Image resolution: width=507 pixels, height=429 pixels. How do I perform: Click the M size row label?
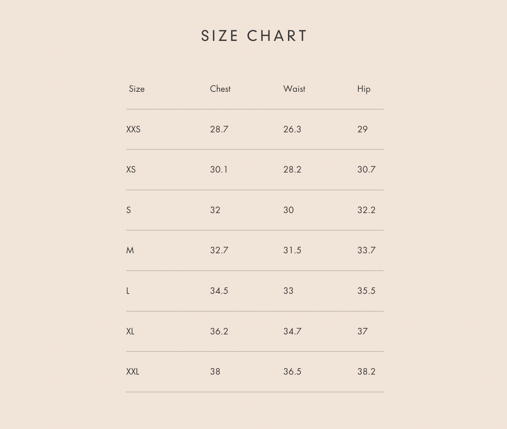click(130, 250)
